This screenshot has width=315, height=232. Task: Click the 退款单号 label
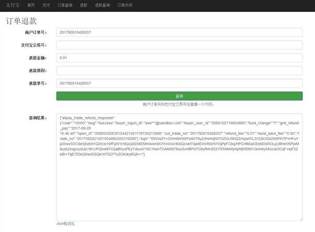[38, 83]
